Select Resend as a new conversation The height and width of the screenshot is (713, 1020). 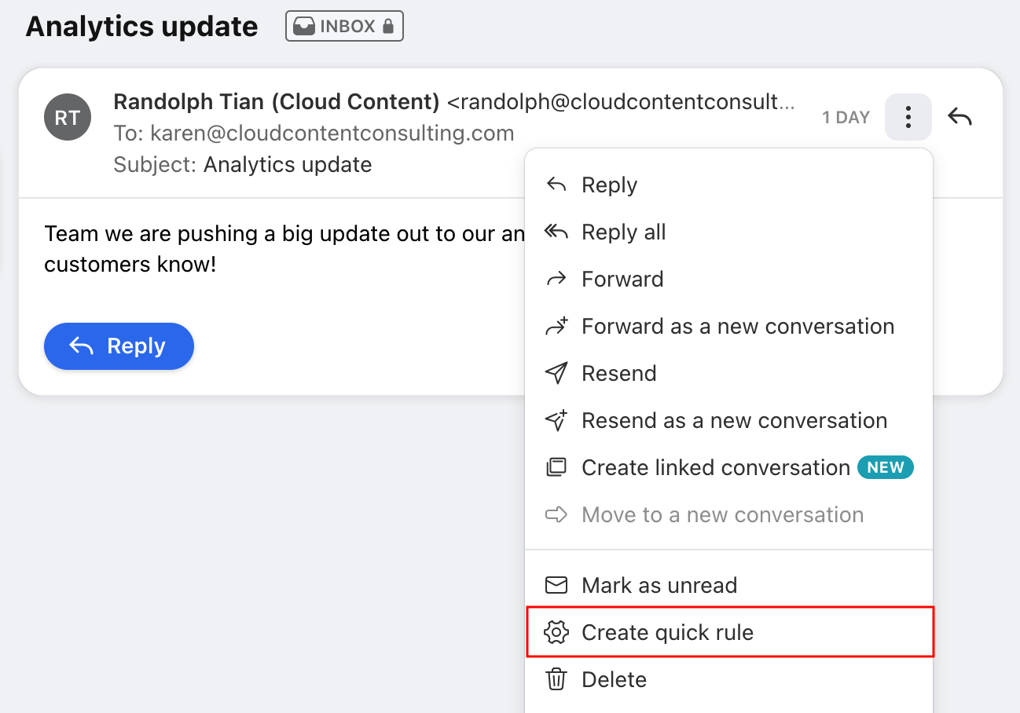(x=733, y=420)
